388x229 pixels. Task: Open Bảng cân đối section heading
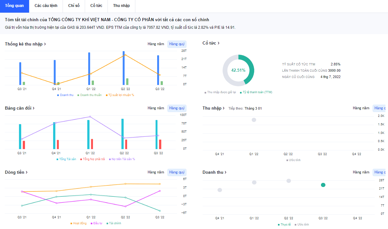20,108
